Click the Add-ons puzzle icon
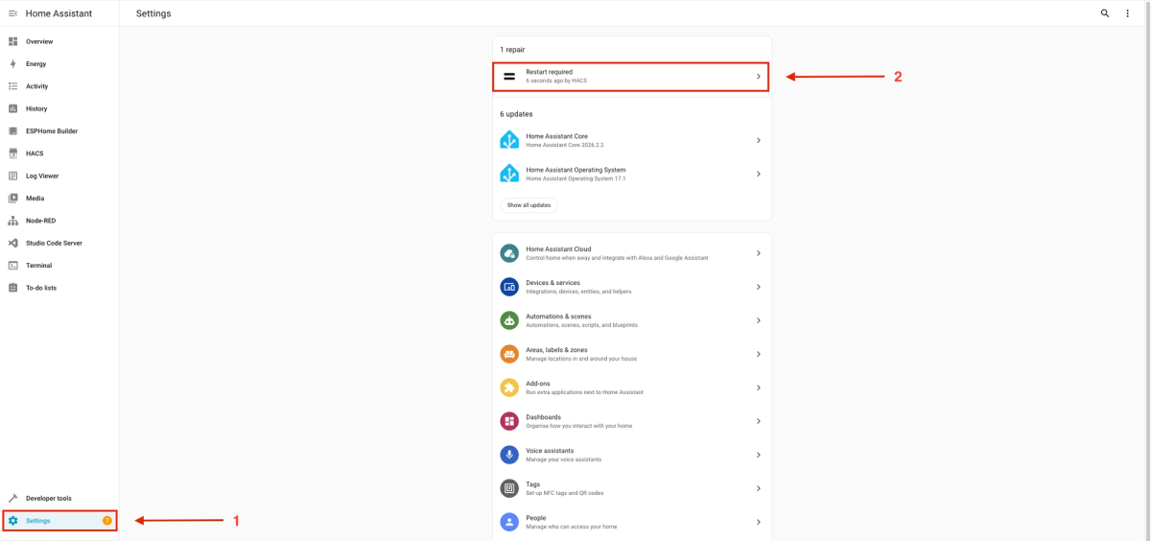Screen dimensions: 1151x541 point(509,388)
